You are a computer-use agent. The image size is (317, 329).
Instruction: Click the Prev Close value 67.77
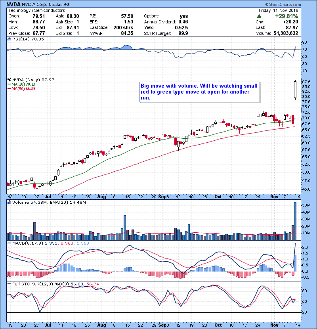[x=38, y=33]
